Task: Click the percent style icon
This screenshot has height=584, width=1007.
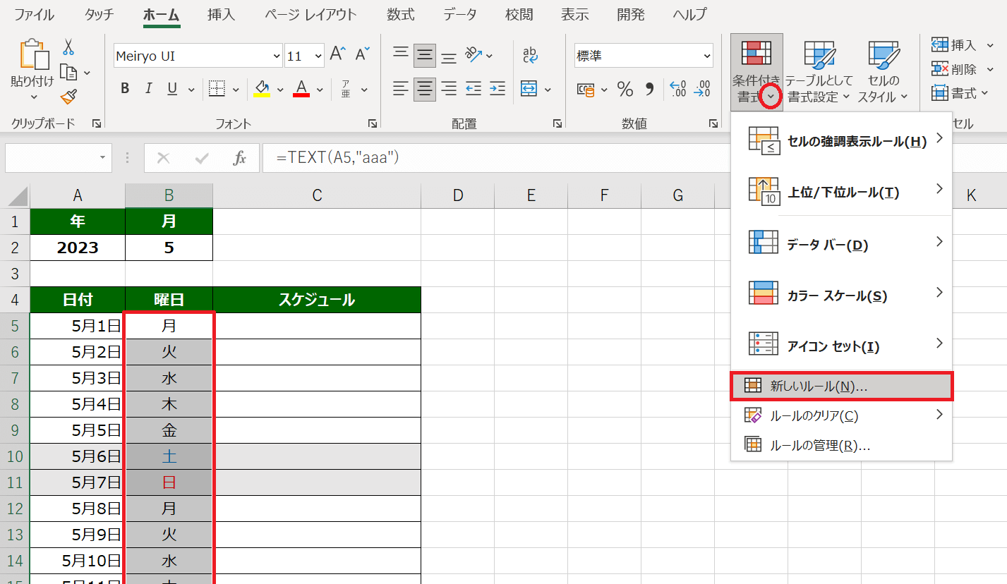Action: tap(625, 89)
